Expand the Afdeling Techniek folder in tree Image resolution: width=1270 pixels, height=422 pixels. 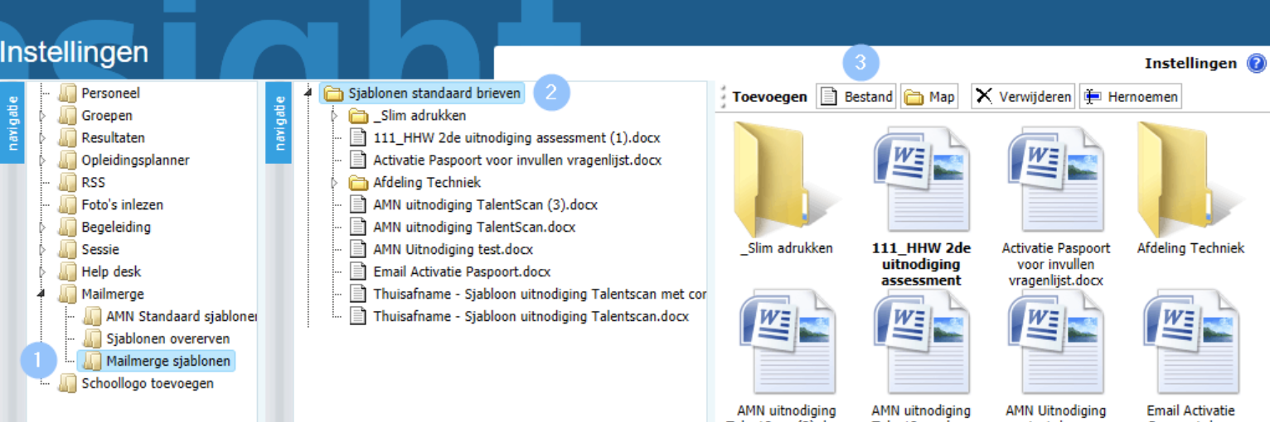tap(335, 182)
